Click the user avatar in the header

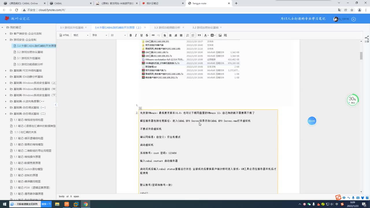(336, 19)
